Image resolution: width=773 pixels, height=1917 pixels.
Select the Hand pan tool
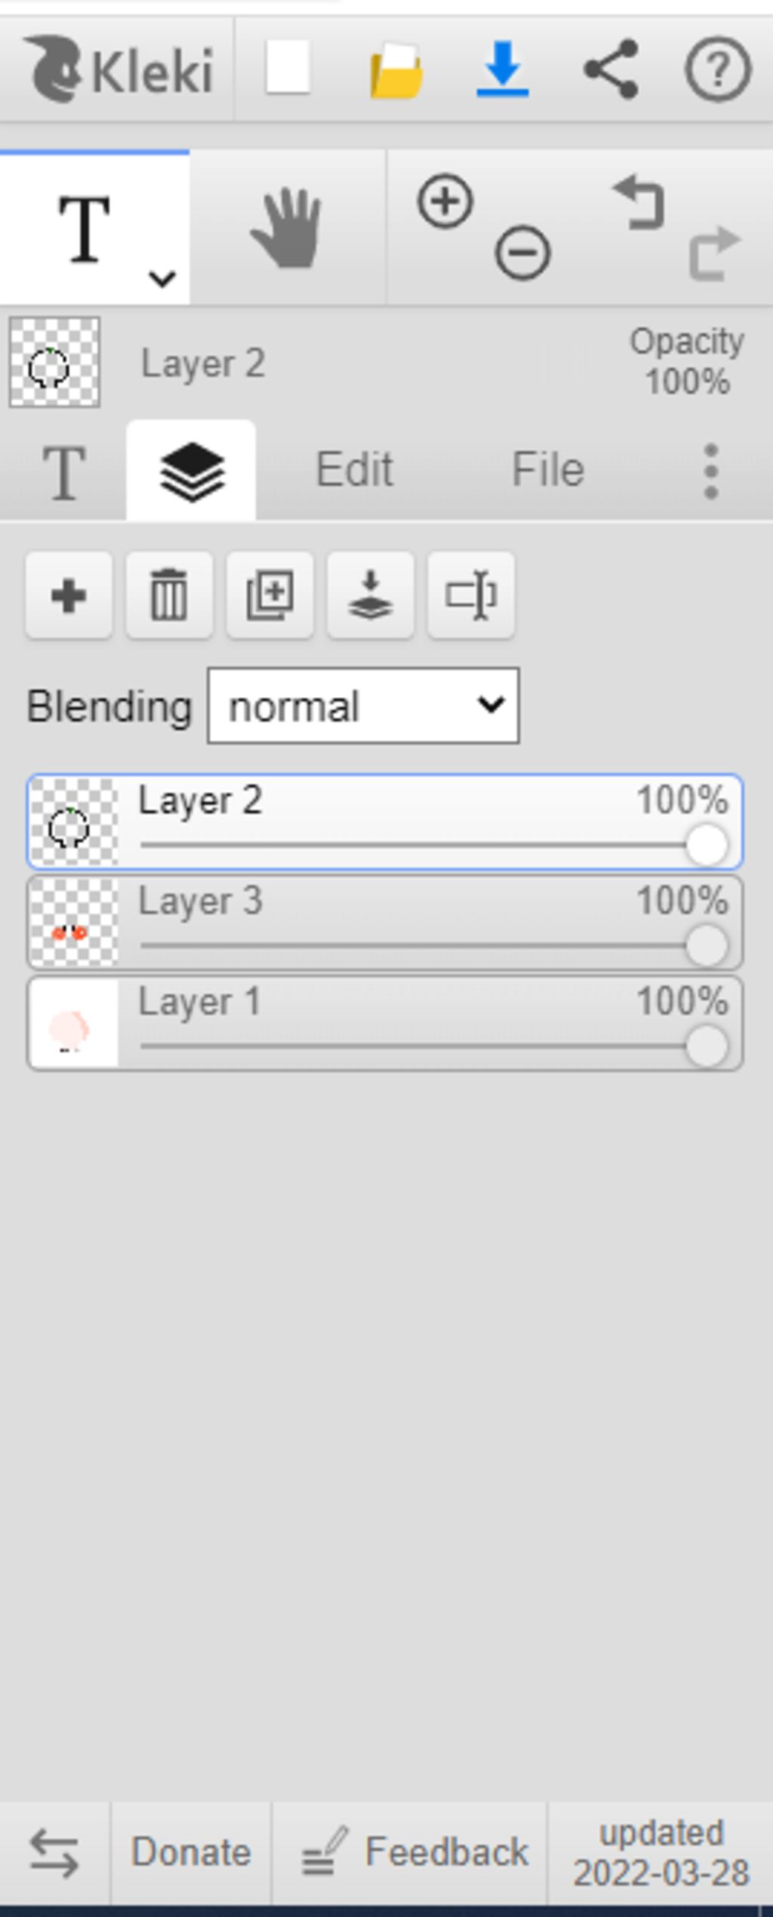[287, 228]
